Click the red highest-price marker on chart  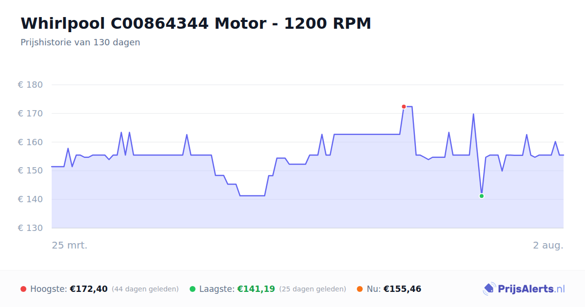(404, 107)
